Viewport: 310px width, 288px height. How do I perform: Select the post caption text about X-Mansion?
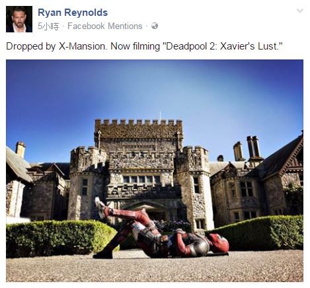click(x=144, y=46)
